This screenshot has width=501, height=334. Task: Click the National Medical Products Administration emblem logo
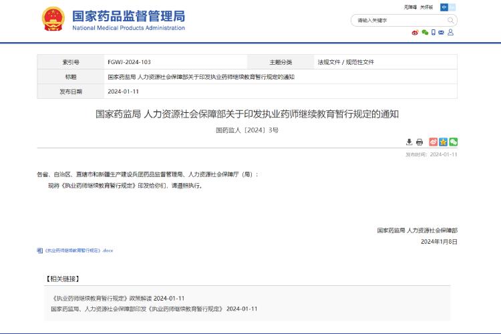click(x=53, y=20)
